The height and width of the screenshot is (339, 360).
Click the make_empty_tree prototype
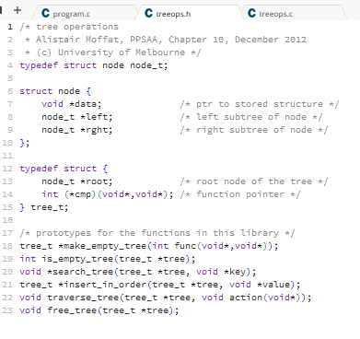(x=149, y=246)
